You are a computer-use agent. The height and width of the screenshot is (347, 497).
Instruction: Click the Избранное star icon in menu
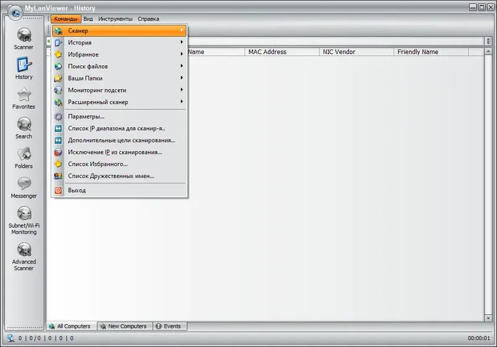[x=58, y=55]
